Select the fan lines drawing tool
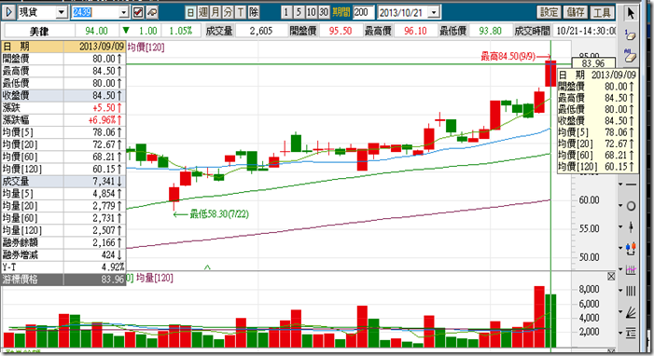Screen dimensions: 654x356 631,312
